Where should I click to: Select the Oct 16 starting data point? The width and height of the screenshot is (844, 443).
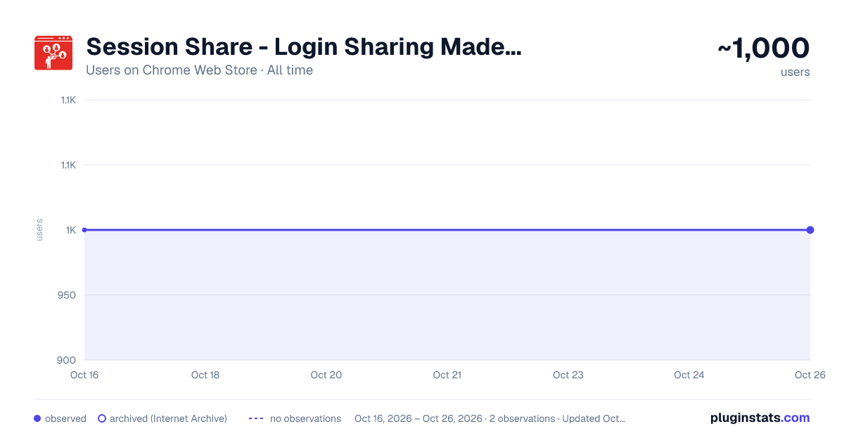(84, 230)
